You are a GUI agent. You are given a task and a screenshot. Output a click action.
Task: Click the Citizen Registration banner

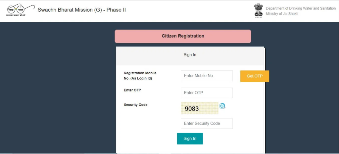pyautogui.click(x=183, y=36)
